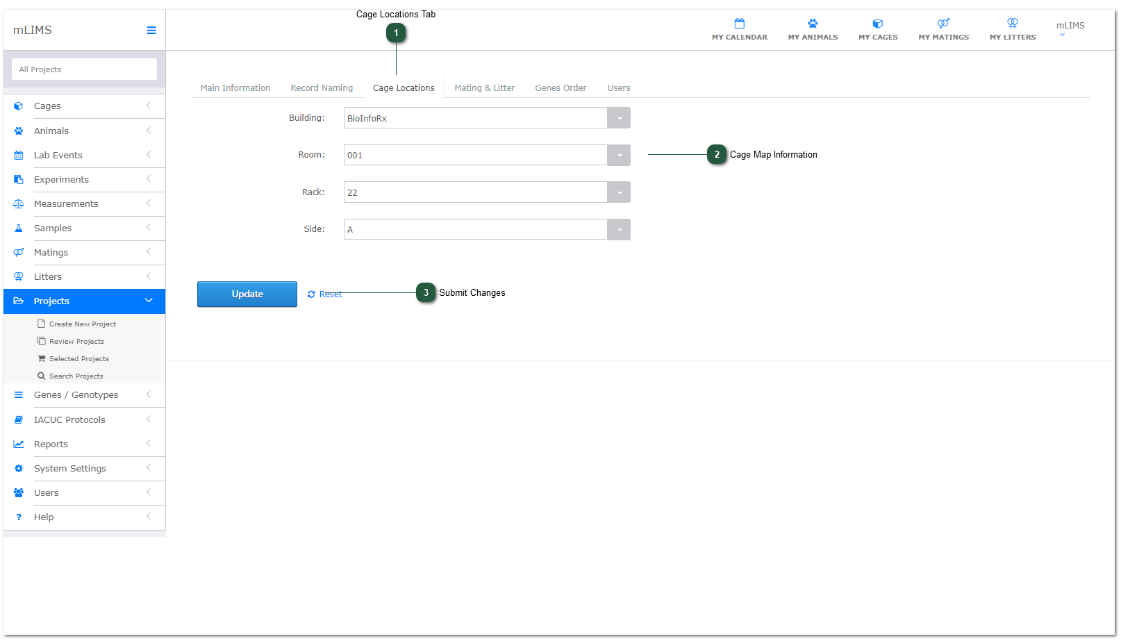1121x641 pixels.
Task: Expand the Genes / Genotypes chevron
Action: 149,394
